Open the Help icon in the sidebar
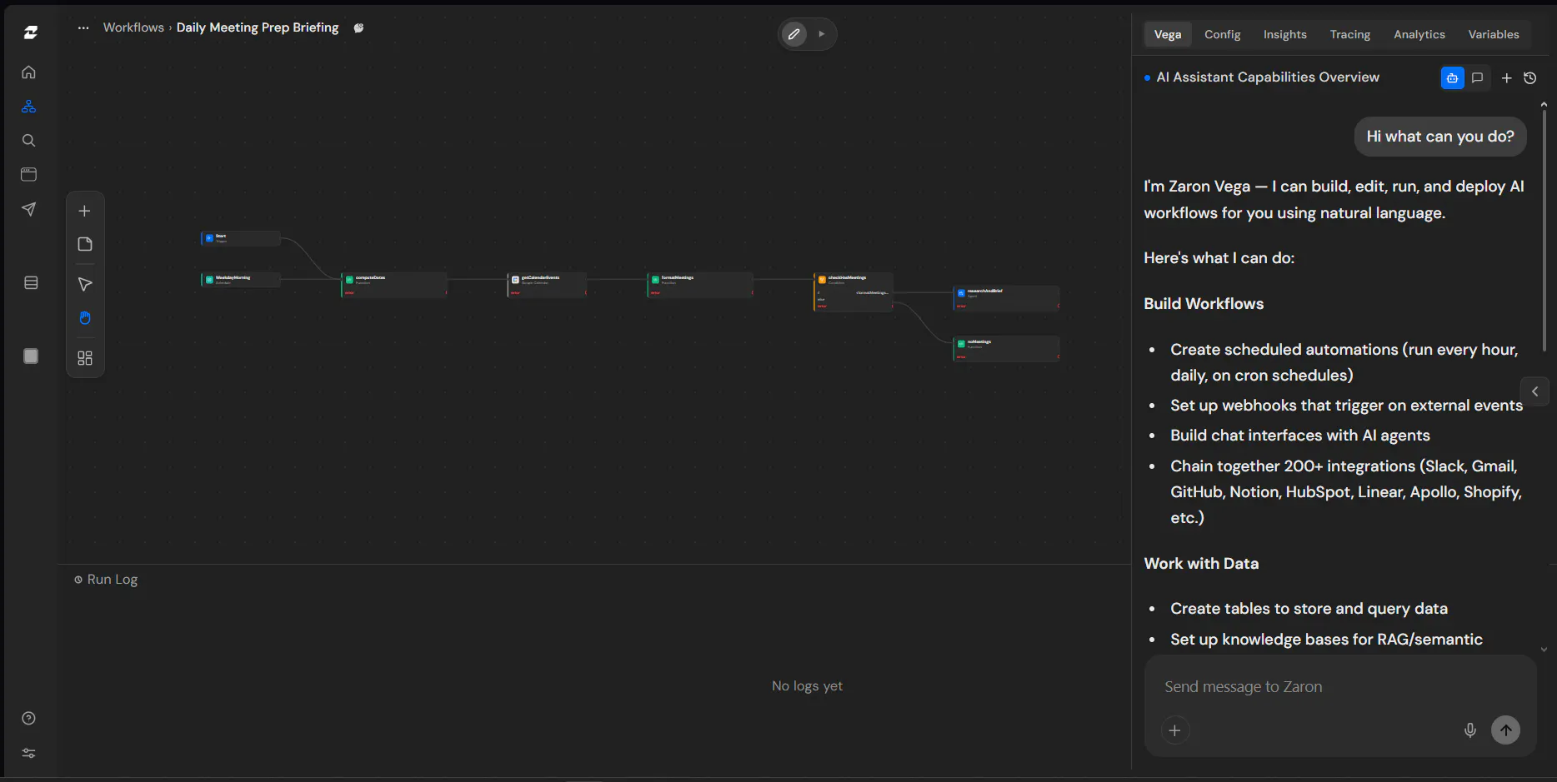 (x=28, y=719)
